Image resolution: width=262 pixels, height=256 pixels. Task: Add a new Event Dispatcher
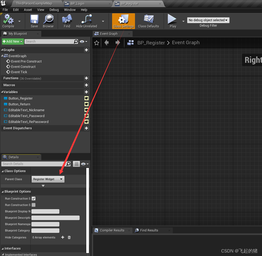(86, 128)
